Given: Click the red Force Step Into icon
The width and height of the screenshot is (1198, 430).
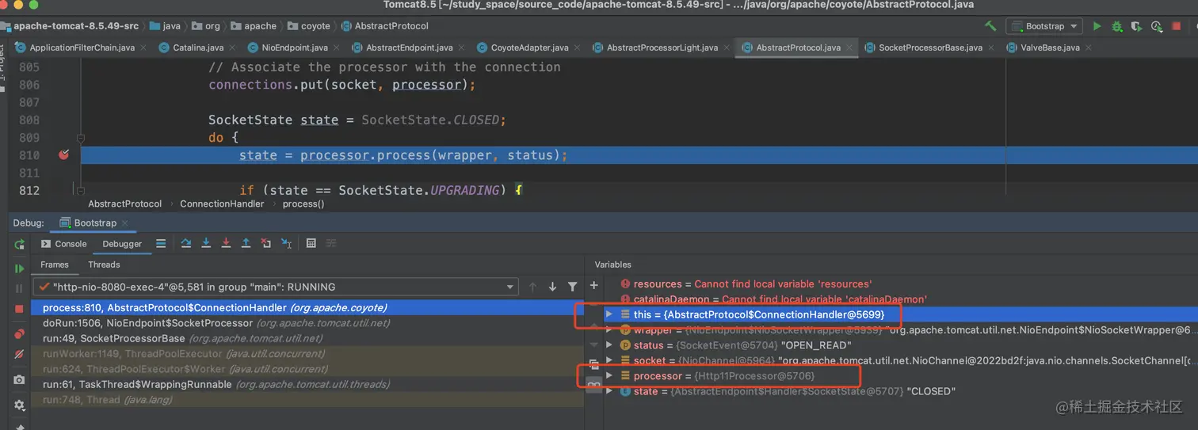Looking at the screenshot, I should click(226, 243).
